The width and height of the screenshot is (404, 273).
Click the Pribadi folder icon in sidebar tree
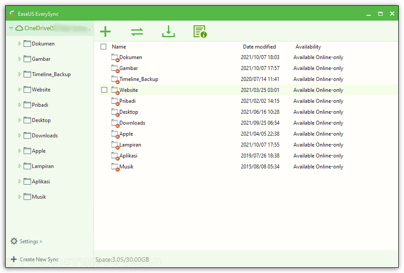tap(27, 105)
